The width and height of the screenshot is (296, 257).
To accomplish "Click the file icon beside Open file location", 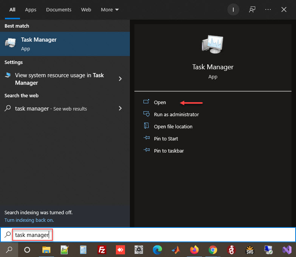I will pyautogui.click(x=146, y=126).
